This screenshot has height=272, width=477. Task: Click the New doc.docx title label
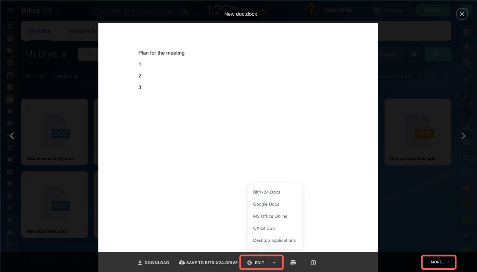click(241, 14)
